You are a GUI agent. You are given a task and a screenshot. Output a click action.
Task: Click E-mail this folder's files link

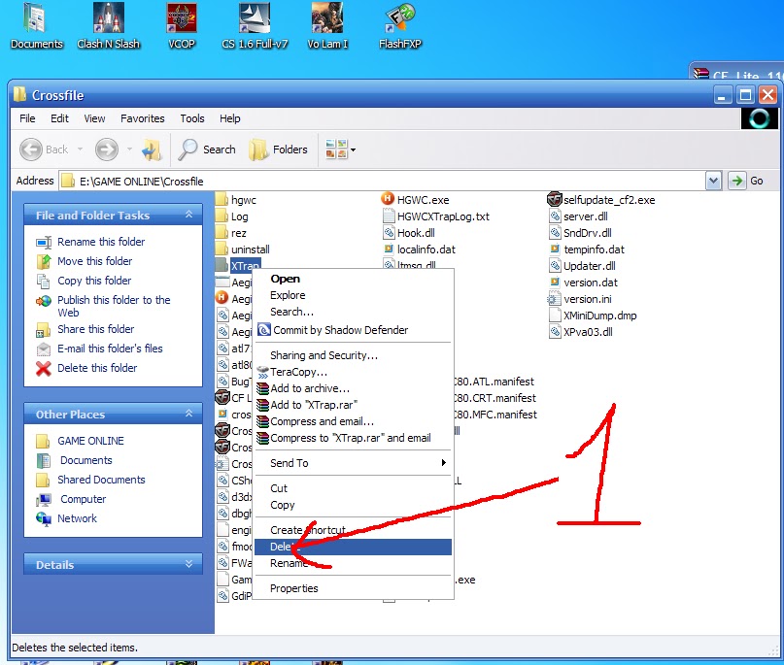[110, 349]
